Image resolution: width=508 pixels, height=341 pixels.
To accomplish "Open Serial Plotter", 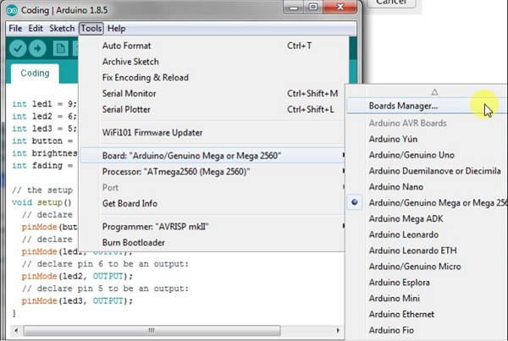I will pyautogui.click(x=213, y=109).
